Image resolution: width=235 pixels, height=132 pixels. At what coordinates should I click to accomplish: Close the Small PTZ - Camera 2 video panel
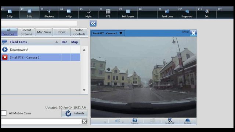tap(194, 33)
